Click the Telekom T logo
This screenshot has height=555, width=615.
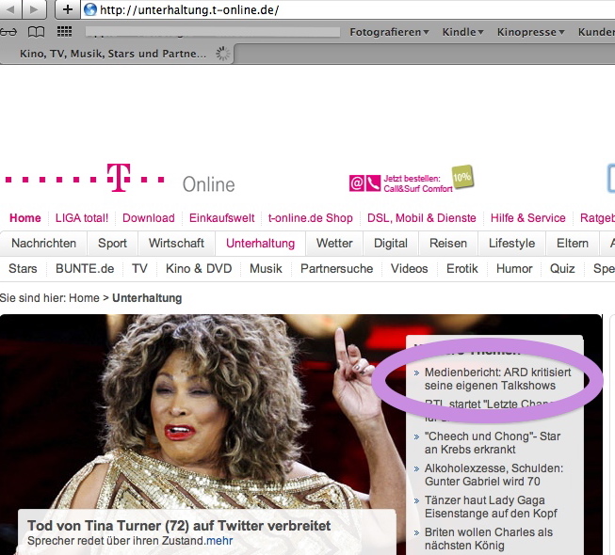(119, 178)
